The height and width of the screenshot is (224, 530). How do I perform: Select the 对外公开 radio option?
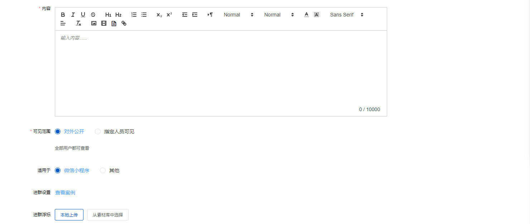58,131
